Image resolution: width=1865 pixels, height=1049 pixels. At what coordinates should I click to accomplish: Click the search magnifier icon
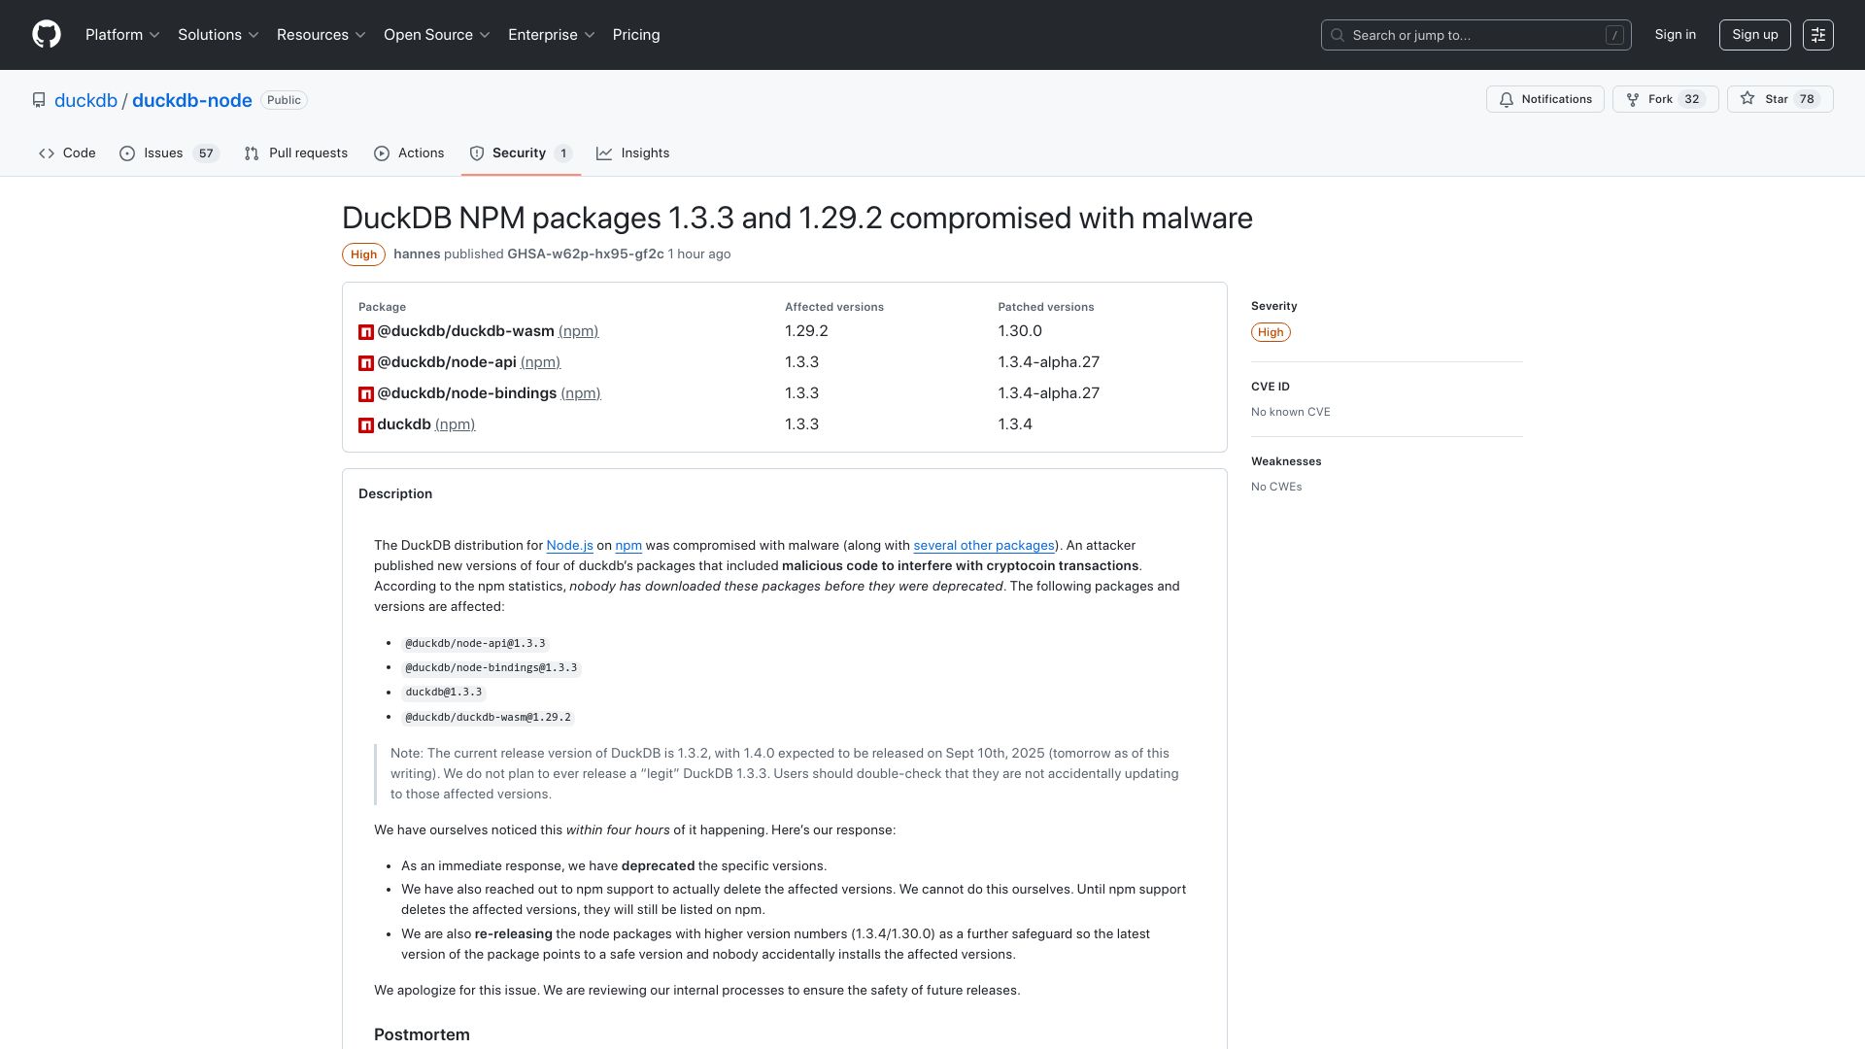[x=1338, y=35]
